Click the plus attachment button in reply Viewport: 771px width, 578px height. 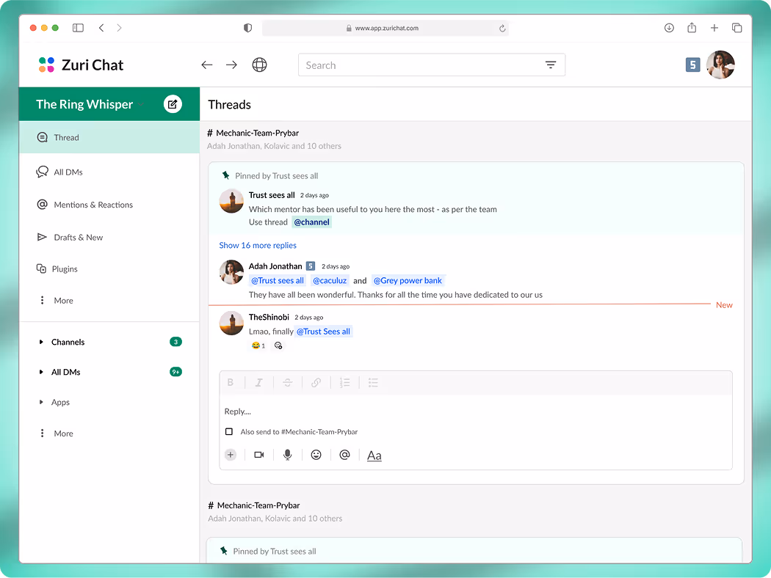[230, 455]
